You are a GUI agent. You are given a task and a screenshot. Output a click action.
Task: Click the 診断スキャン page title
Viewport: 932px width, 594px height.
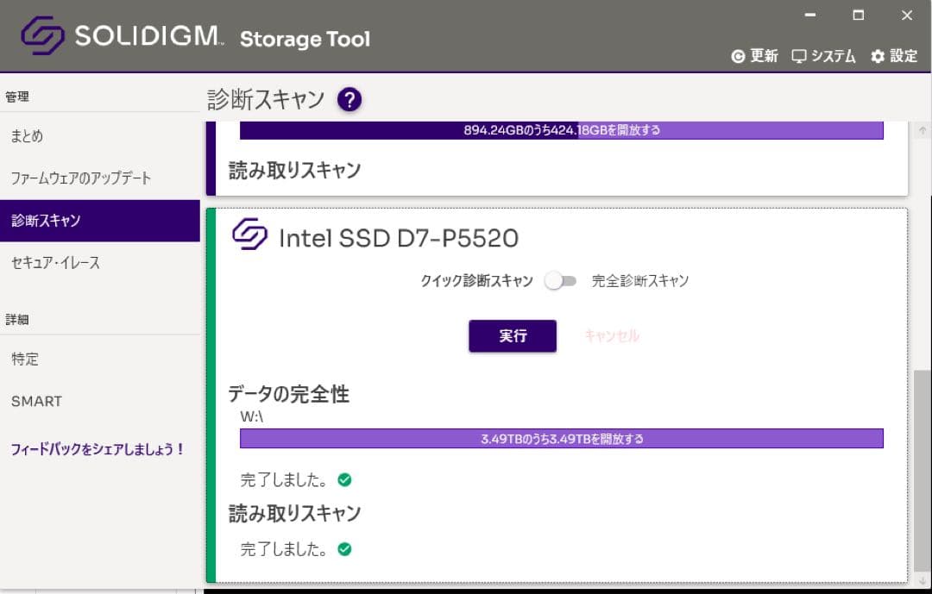(x=267, y=99)
